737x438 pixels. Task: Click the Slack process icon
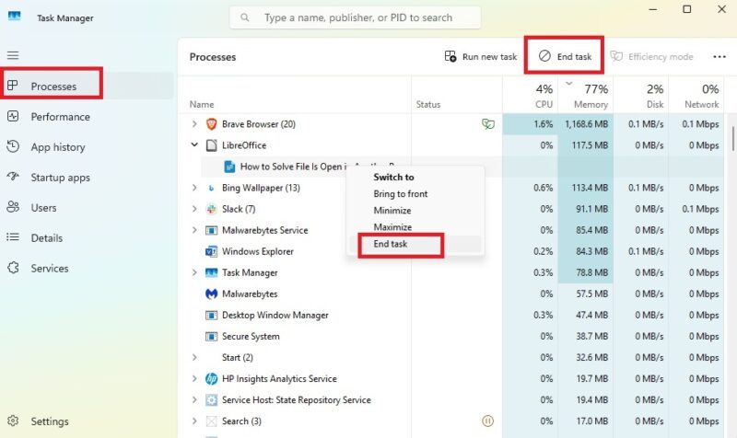tap(211, 210)
